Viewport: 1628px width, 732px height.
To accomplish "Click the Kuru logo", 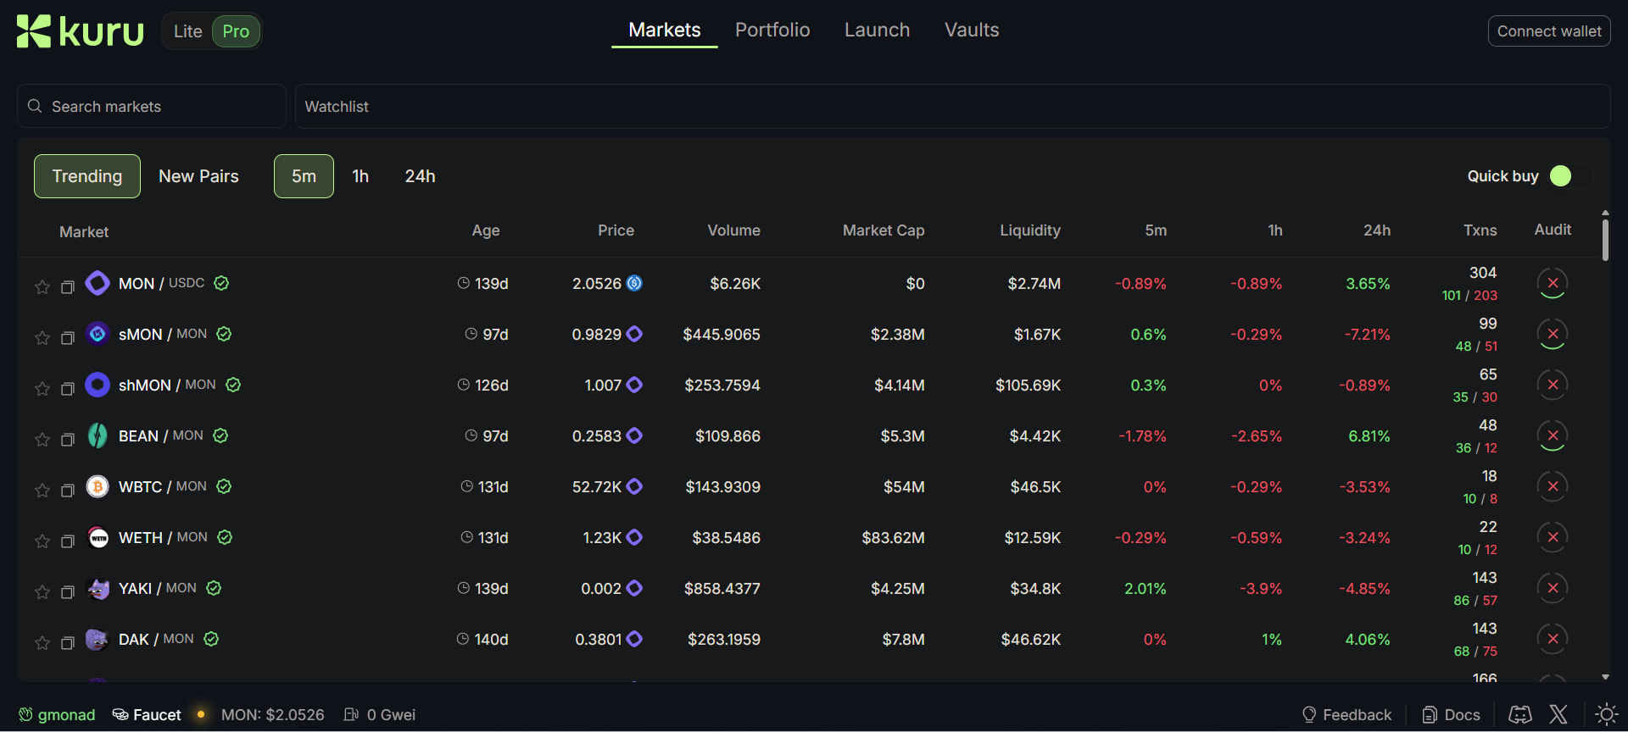I will click(x=81, y=31).
